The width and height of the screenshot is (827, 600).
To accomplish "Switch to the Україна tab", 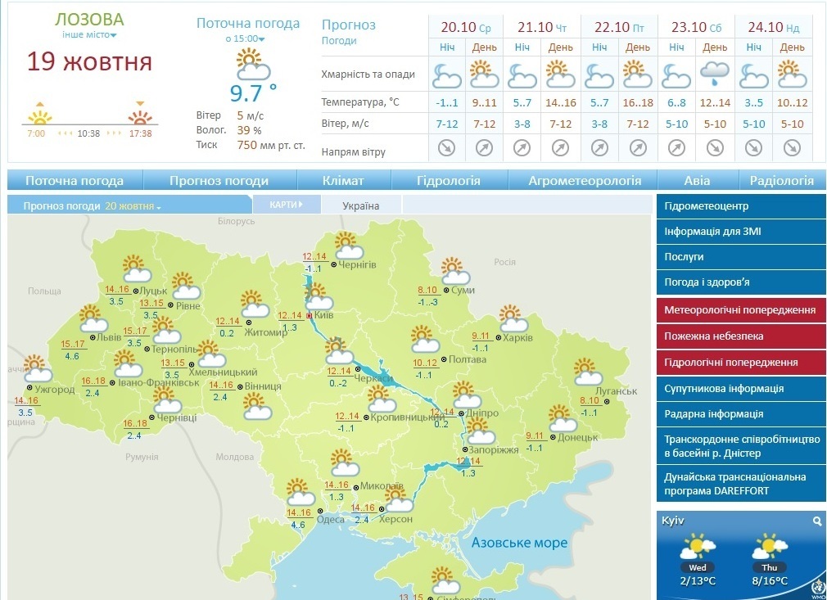I will click(361, 205).
